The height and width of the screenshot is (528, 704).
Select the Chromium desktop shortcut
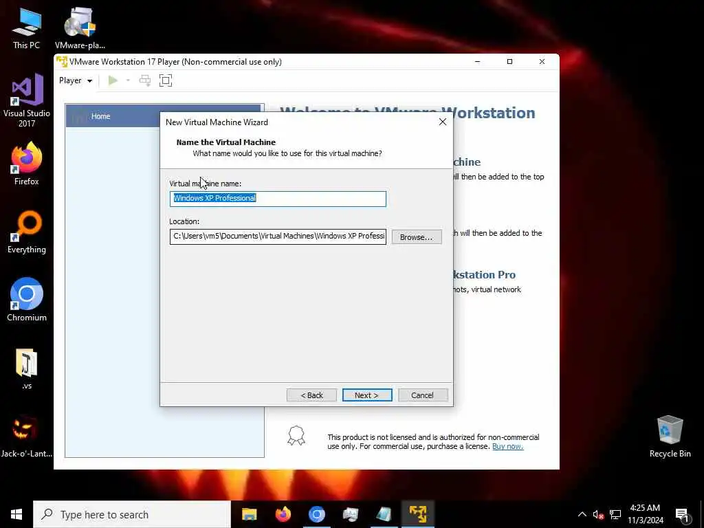point(27,300)
